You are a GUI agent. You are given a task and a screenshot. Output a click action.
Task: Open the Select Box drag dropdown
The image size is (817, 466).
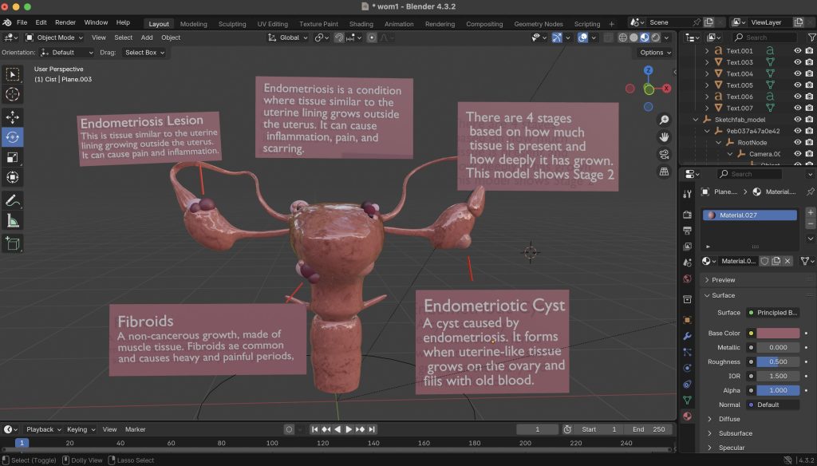pyautogui.click(x=144, y=53)
